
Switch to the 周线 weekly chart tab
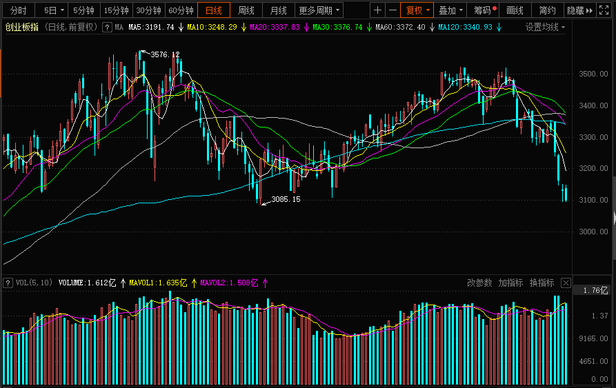point(246,10)
